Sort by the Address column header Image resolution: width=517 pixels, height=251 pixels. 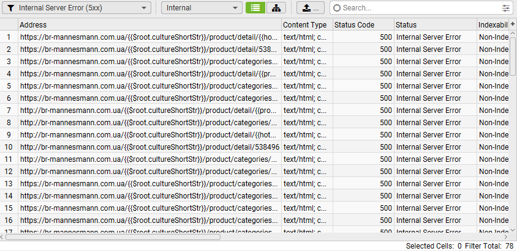pos(149,24)
